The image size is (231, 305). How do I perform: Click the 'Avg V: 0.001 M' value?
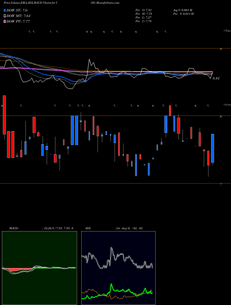coord(182,10)
